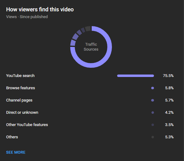
Task: Open Other YouTube features traffic source
Action: click(x=27, y=125)
